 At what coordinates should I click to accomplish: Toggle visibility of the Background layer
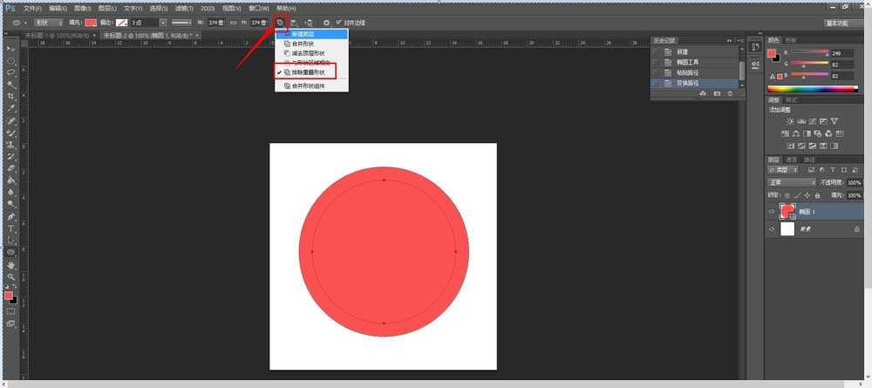(x=772, y=229)
